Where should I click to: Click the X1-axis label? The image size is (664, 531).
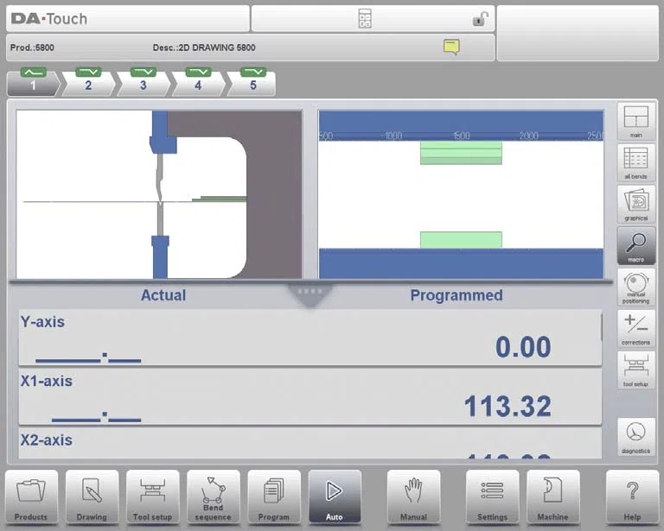coord(47,381)
